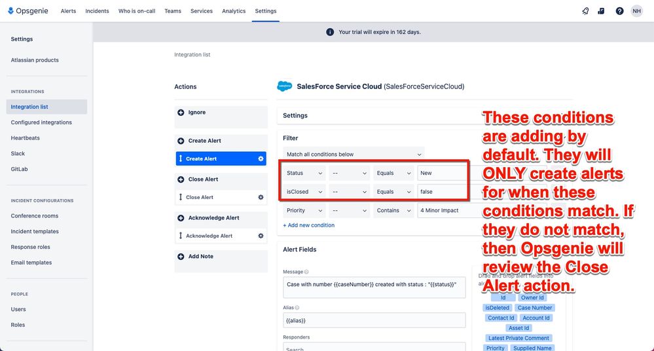The height and width of the screenshot is (351, 654).
Task: Open gear settings on selected Create Alert rule
Action: 261,158
